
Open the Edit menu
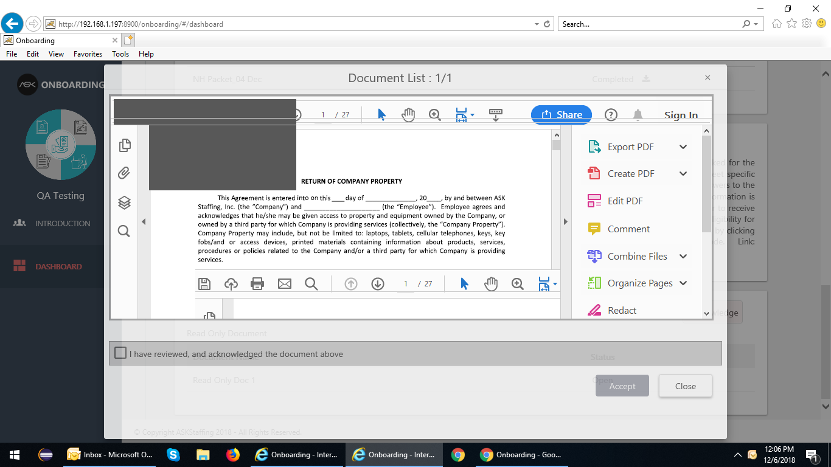[x=33, y=54]
